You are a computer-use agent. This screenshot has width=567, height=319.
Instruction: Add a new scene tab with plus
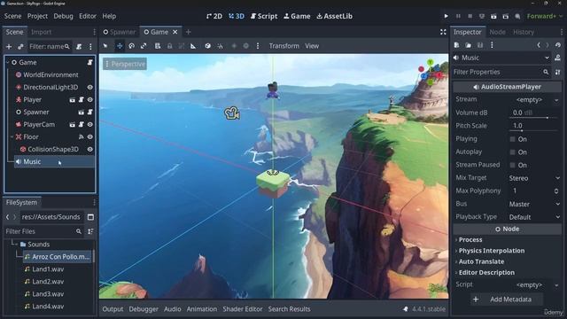[188, 32]
